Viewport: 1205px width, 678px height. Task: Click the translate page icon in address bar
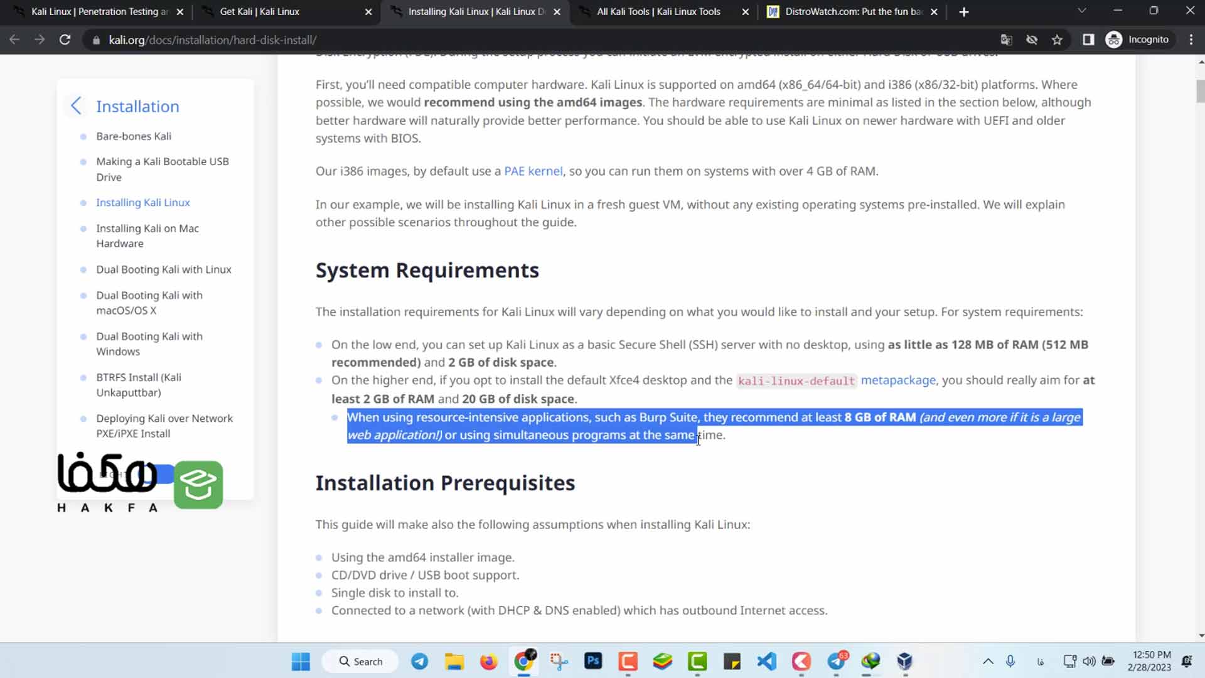click(1006, 40)
